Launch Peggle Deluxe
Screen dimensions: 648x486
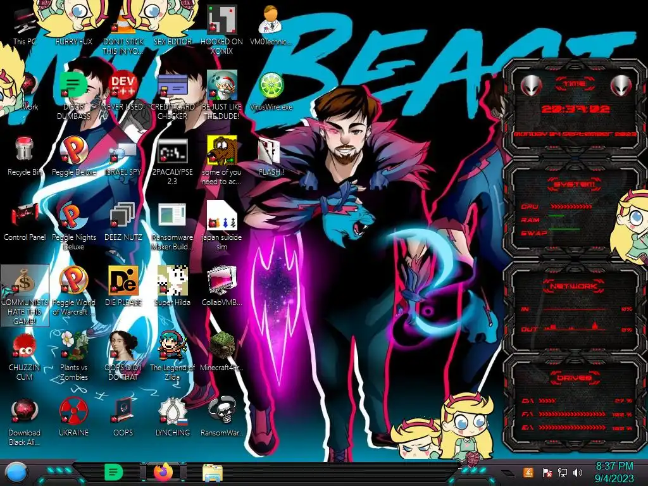click(x=73, y=156)
